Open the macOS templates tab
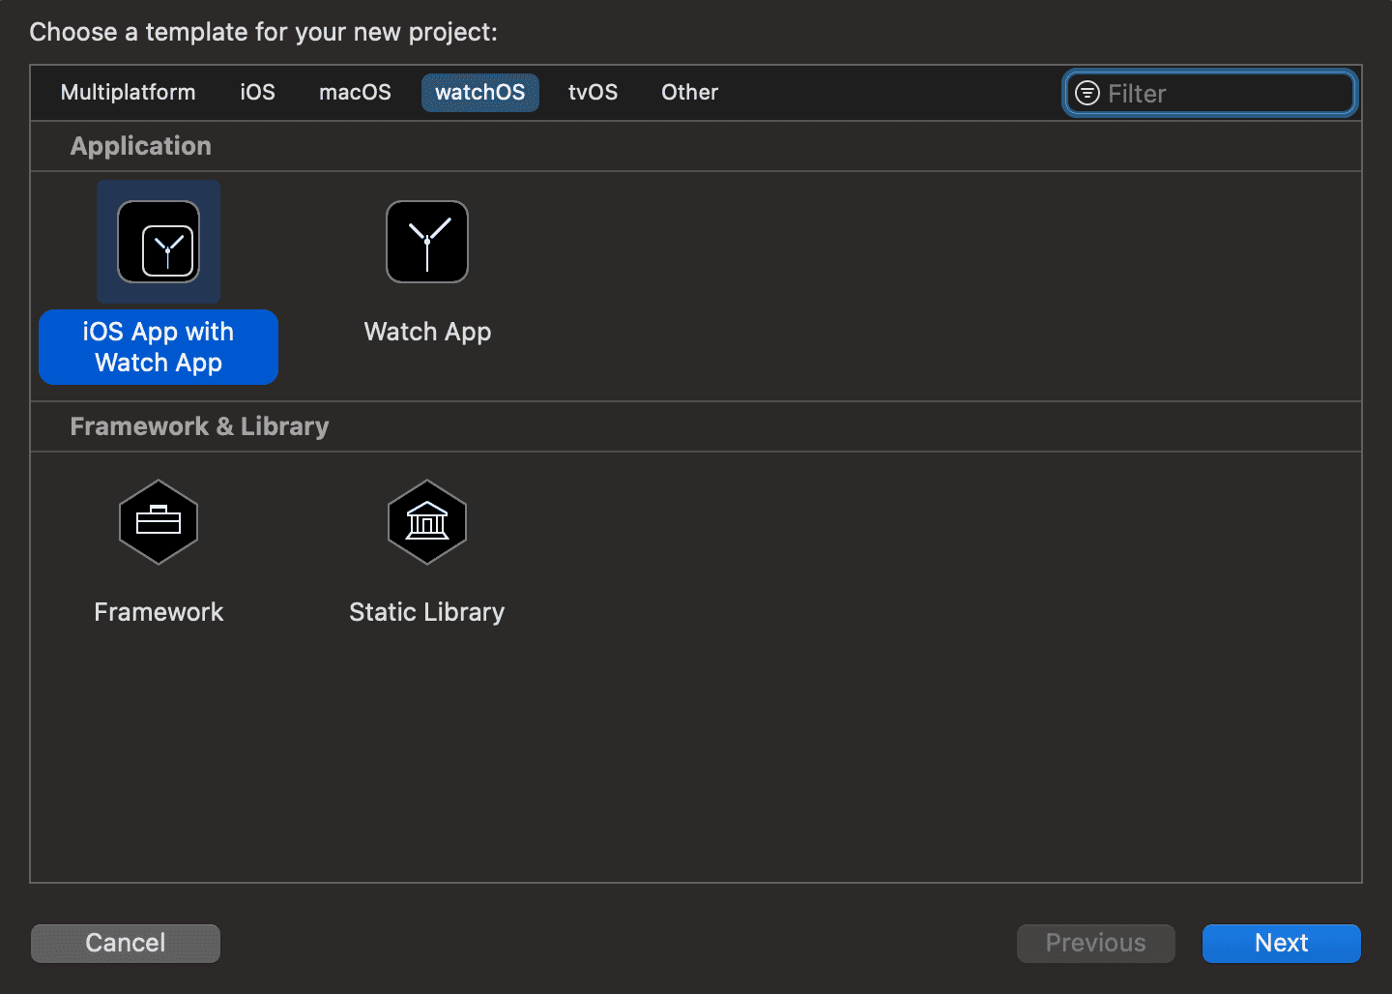Viewport: 1392px width, 994px height. pos(355,93)
